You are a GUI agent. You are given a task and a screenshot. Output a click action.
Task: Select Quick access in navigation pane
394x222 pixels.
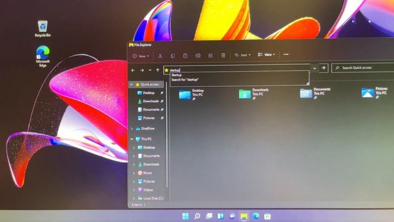[147, 84]
